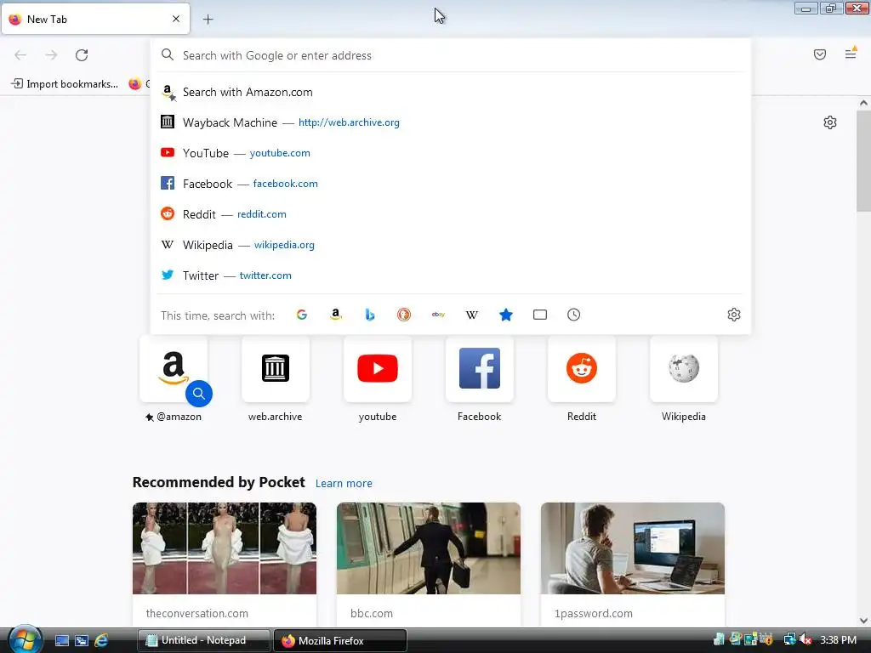Click Mozilla Firefox taskbar button
Viewport: 871px width, 653px height.
coord(340,640)
